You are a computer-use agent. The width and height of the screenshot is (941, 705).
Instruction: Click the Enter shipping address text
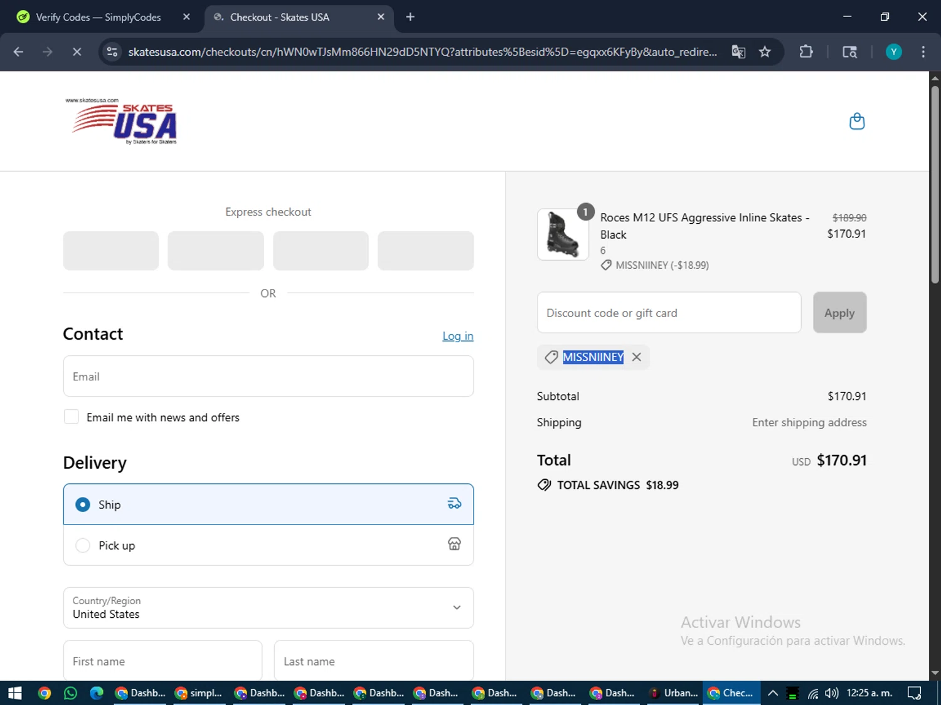(x=809, y=422)
